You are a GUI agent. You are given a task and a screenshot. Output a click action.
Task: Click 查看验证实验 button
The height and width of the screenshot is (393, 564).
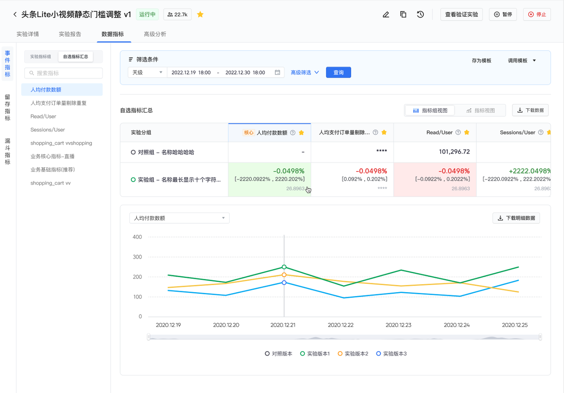click(x=461, y=15)
